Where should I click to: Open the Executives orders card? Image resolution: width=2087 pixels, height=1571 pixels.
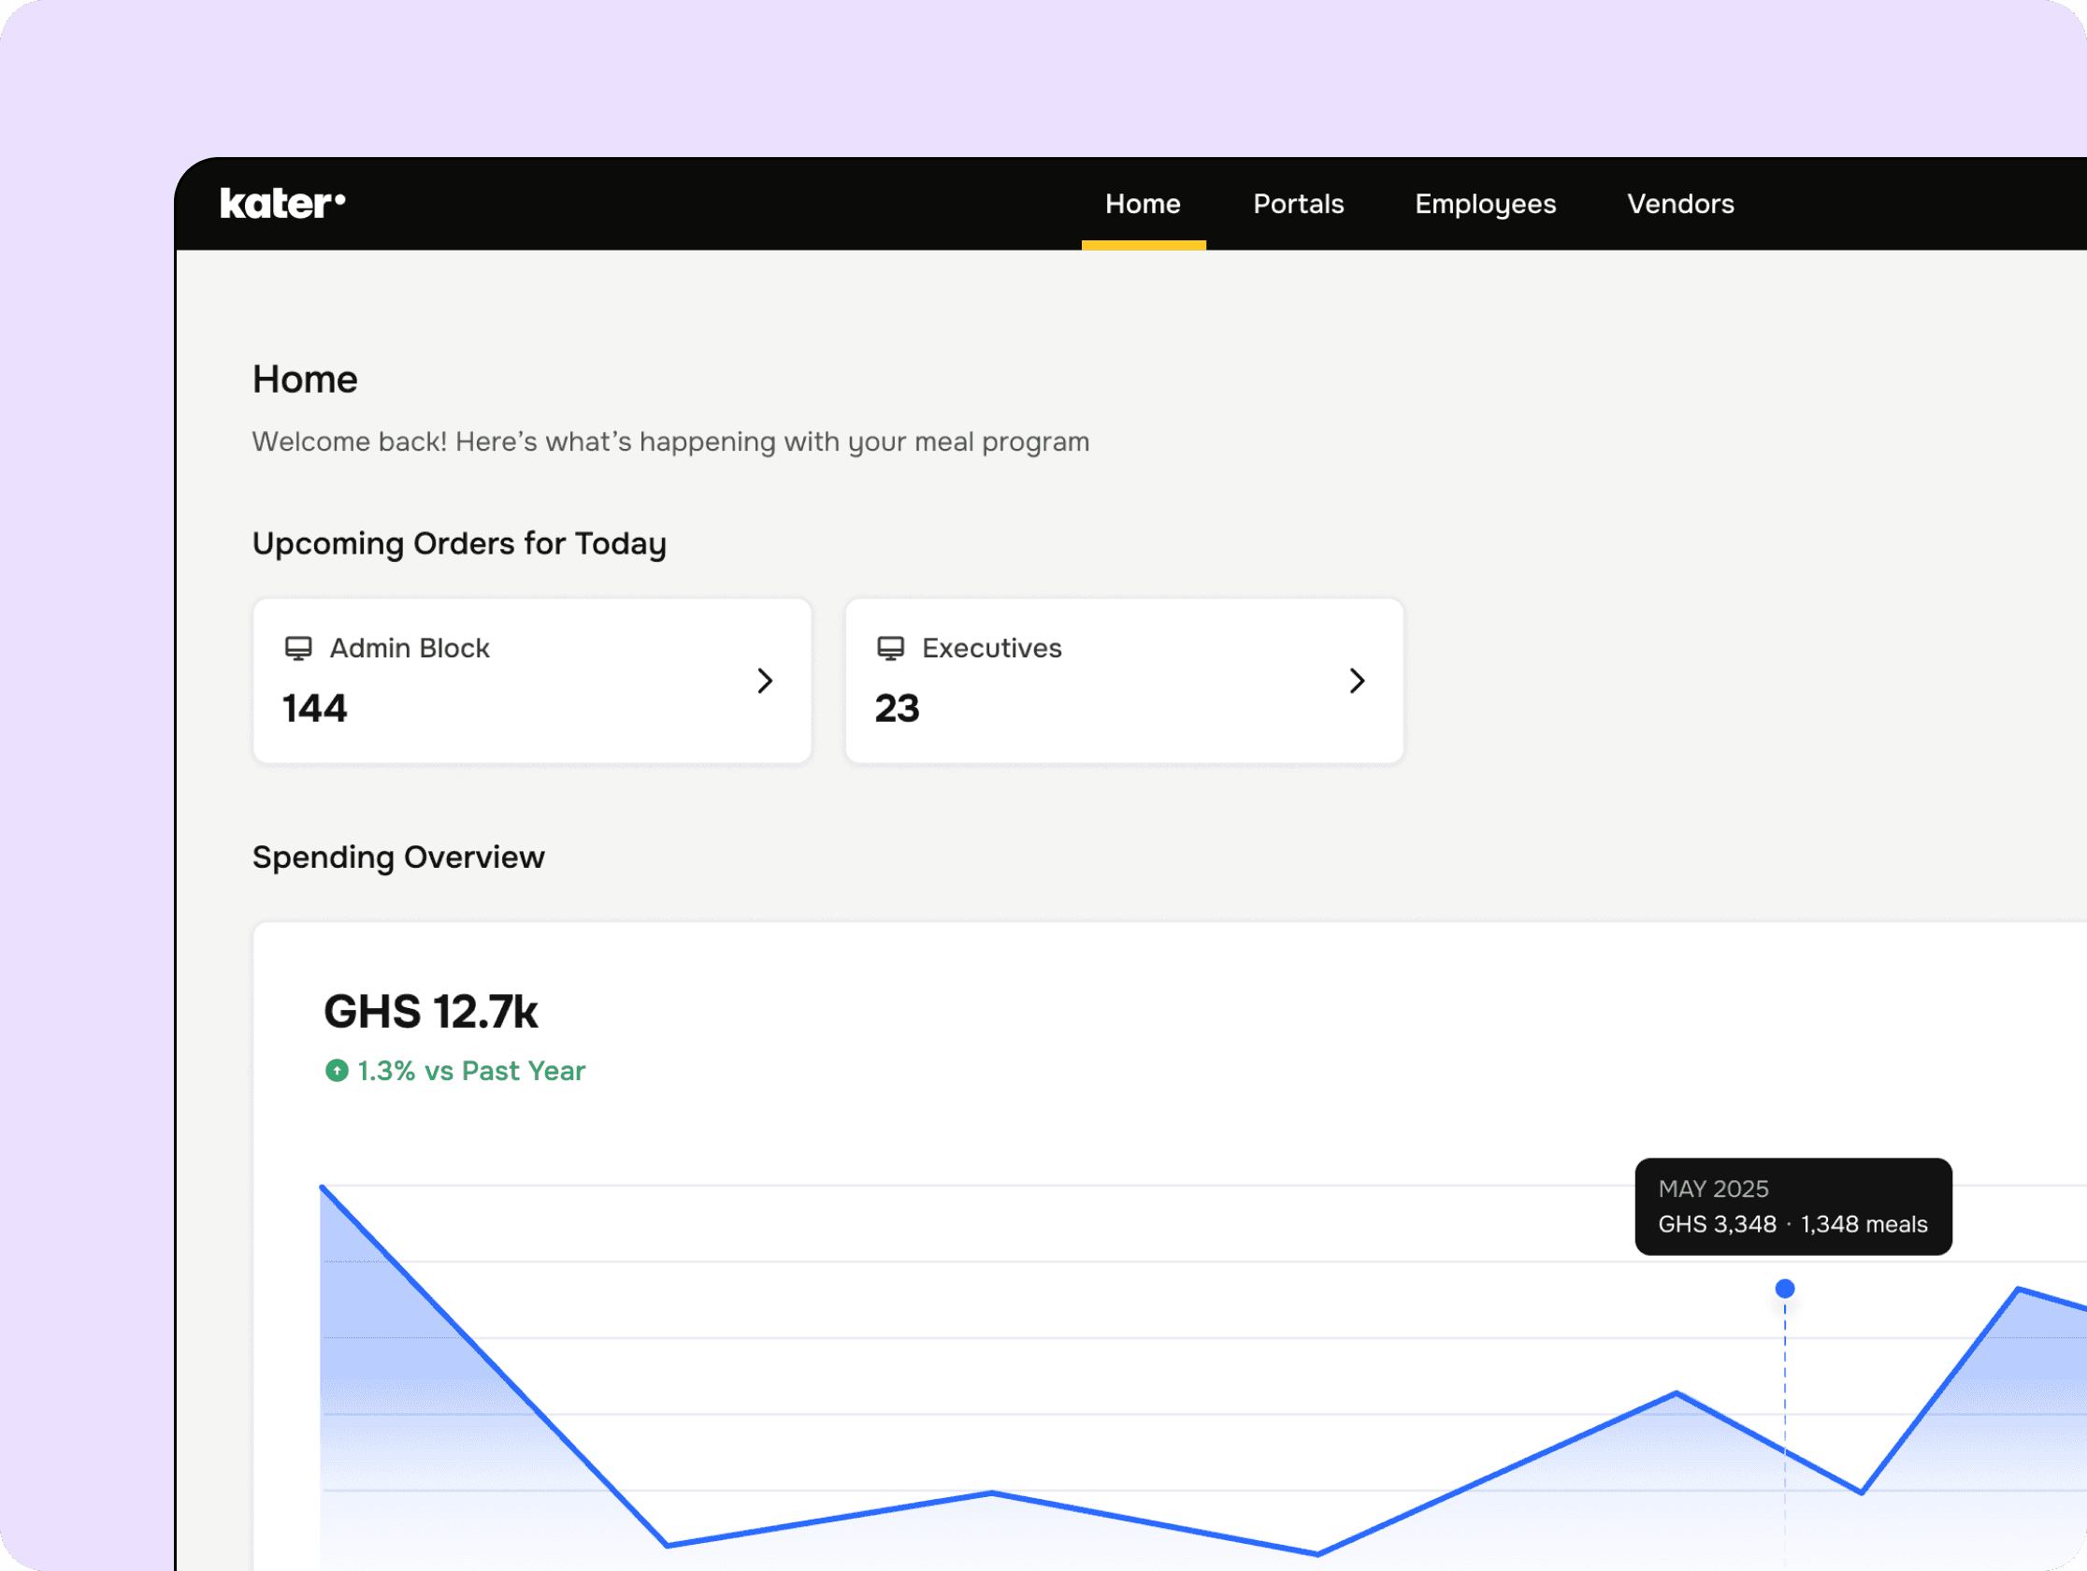click(x=1123, y=680)
